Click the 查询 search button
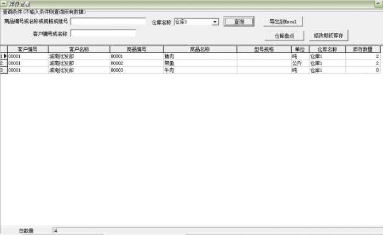Image resolution: width=383 pixels, height=235 pixels. point(239,22)
